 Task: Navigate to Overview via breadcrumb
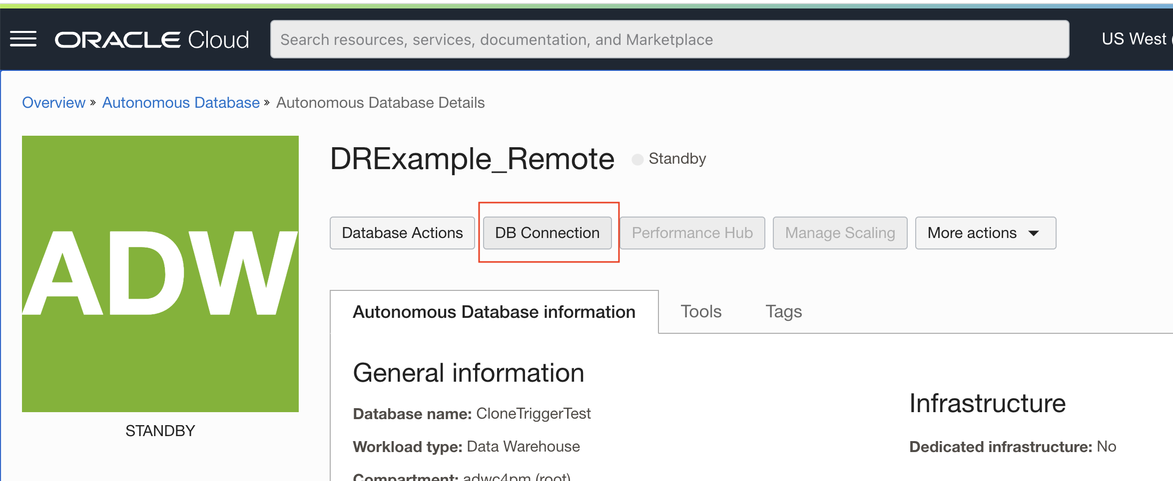53,103
